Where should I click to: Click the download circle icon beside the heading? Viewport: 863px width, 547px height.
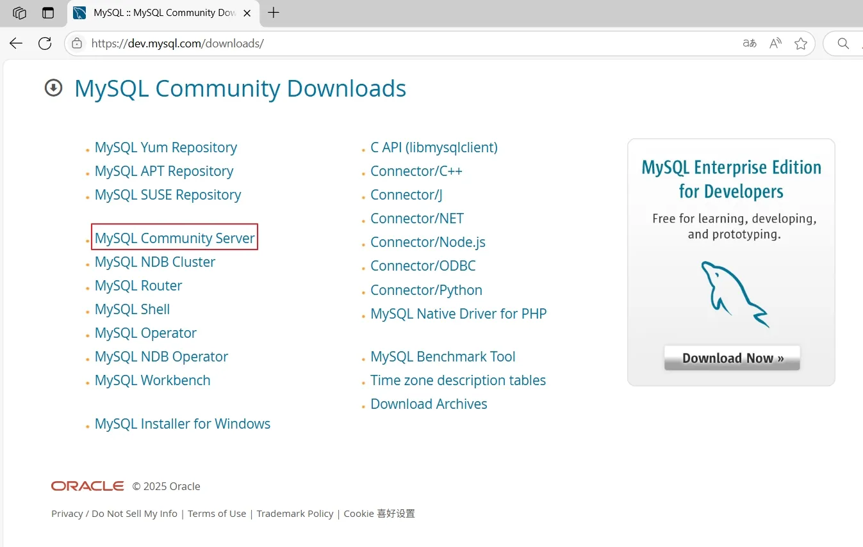pyautogui.click(x=53, y=88)
